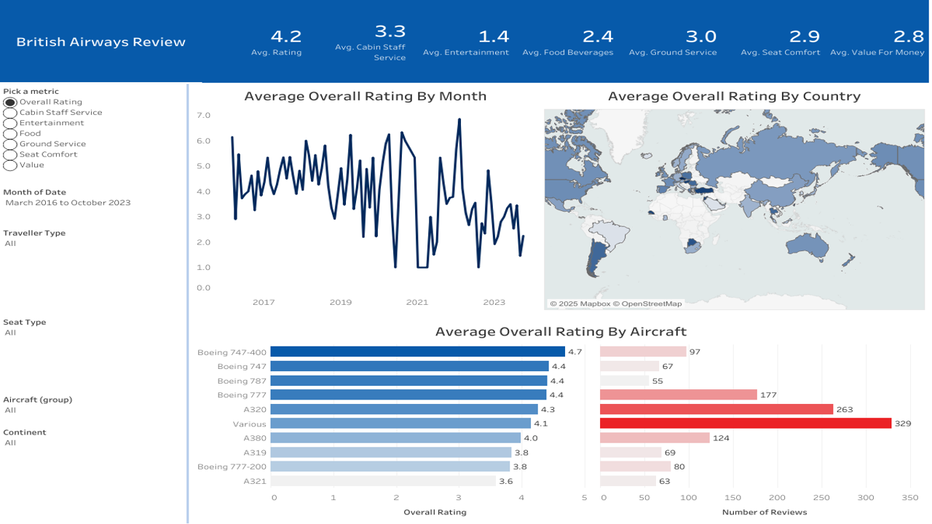Image resolution: width=932 pixels, height=524 pixels.
Task: Click the 80 reviews bar
Action: click(x=635, y=467)
